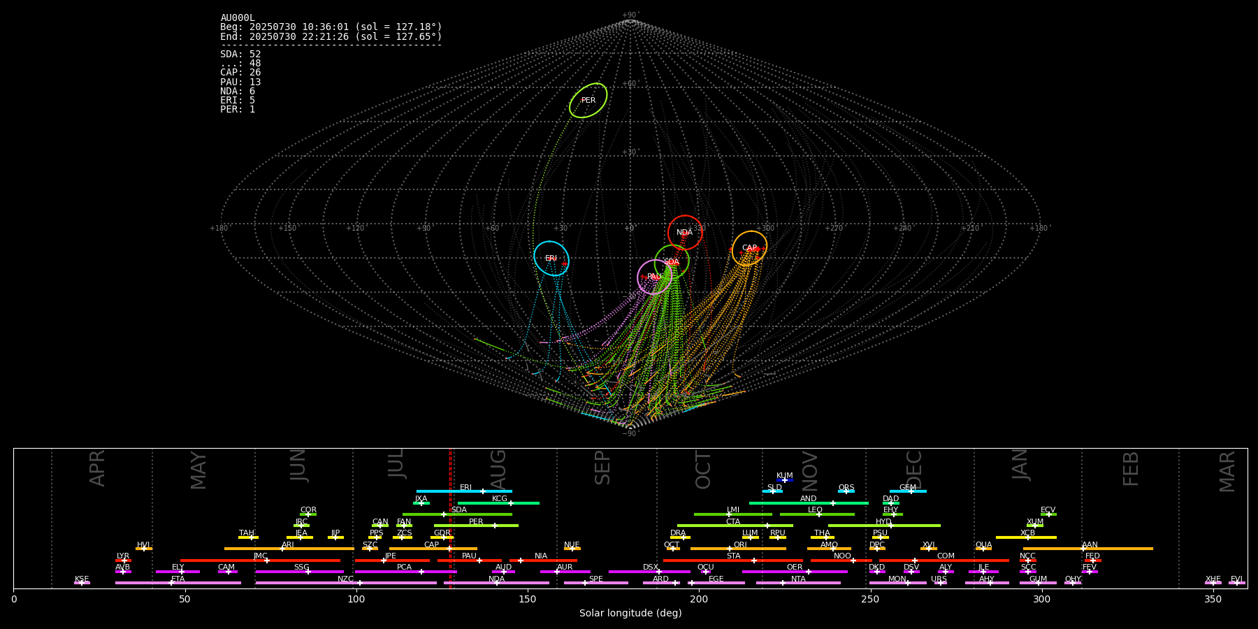Click the MAR month label
The image size is (1258, 629).
click(x=1227, y=472)
